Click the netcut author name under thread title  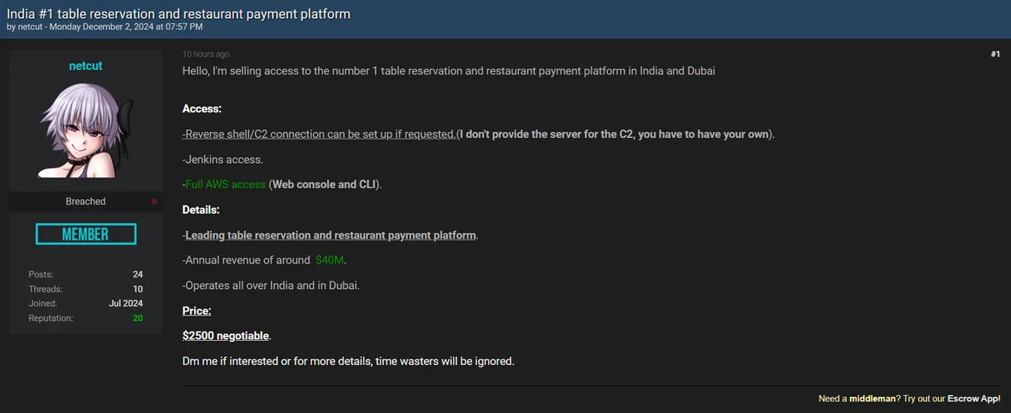[x=30, y=27]
